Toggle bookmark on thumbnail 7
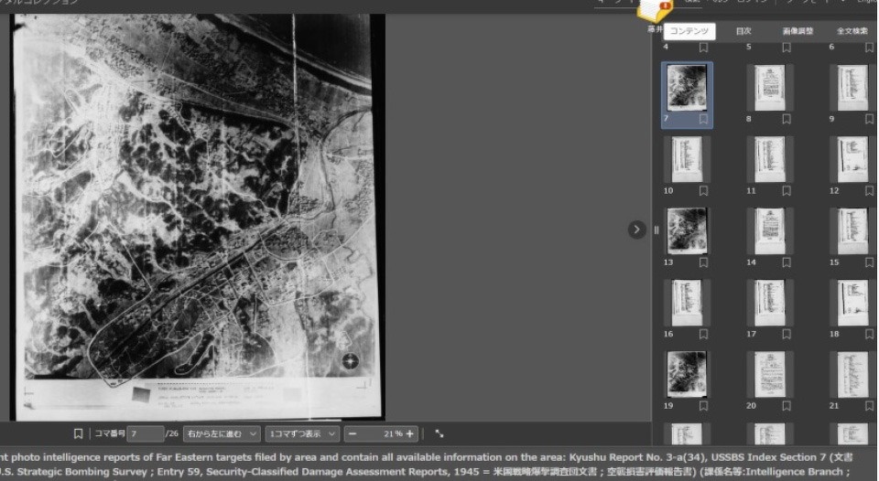The width and height of the screenshot is (879, 481). tap(703, 119)
